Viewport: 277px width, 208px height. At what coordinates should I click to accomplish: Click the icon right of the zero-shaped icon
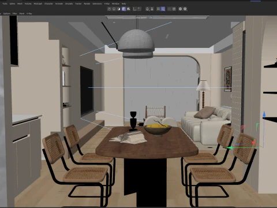click(152, 9)
